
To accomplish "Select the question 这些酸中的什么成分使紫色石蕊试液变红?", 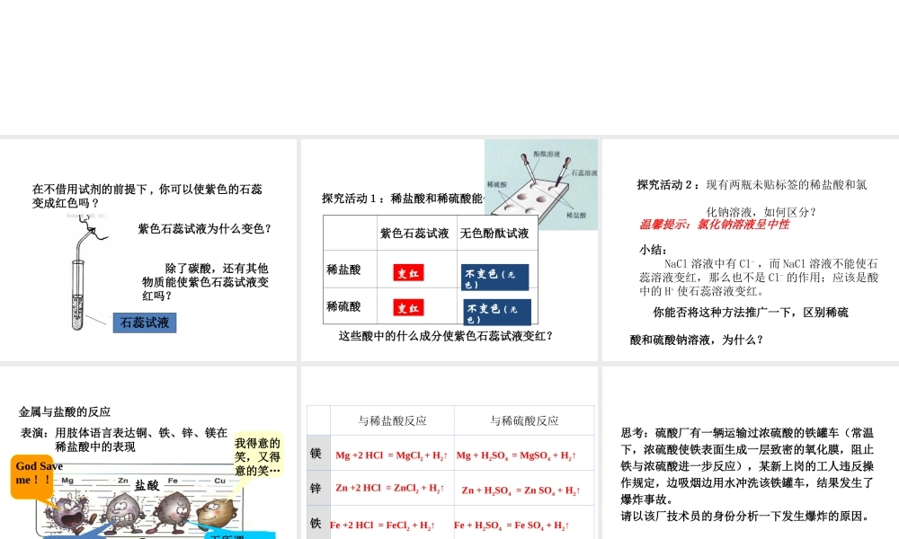I will (x=446, y=336).
